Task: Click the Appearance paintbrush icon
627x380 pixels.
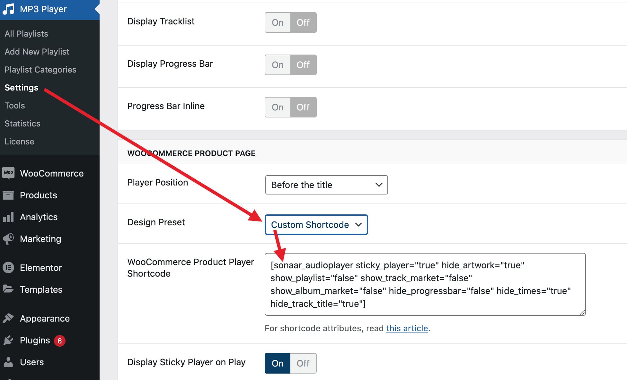Action: (x=8, y=318)
